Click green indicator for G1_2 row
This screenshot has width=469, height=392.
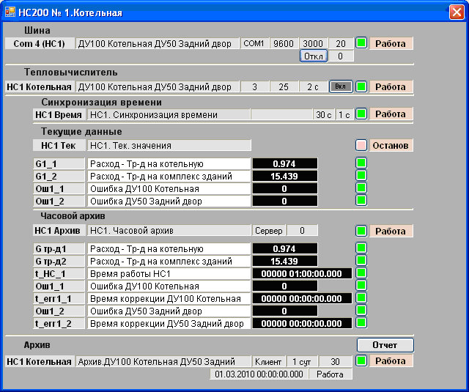(x=361, y=176)
